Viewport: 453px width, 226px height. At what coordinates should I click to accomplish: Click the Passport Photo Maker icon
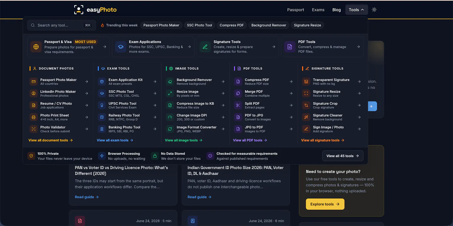pos(34,82)
